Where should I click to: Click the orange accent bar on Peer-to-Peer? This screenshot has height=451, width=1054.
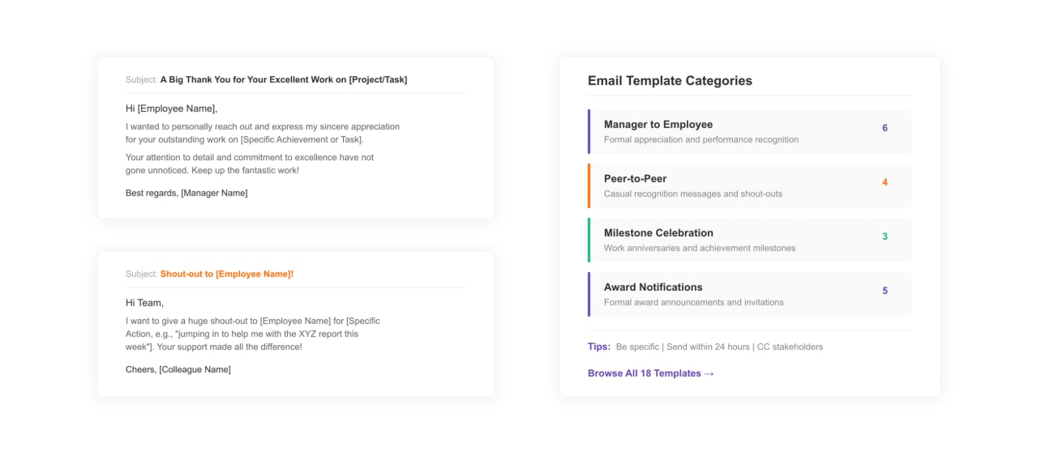(589, 185)
